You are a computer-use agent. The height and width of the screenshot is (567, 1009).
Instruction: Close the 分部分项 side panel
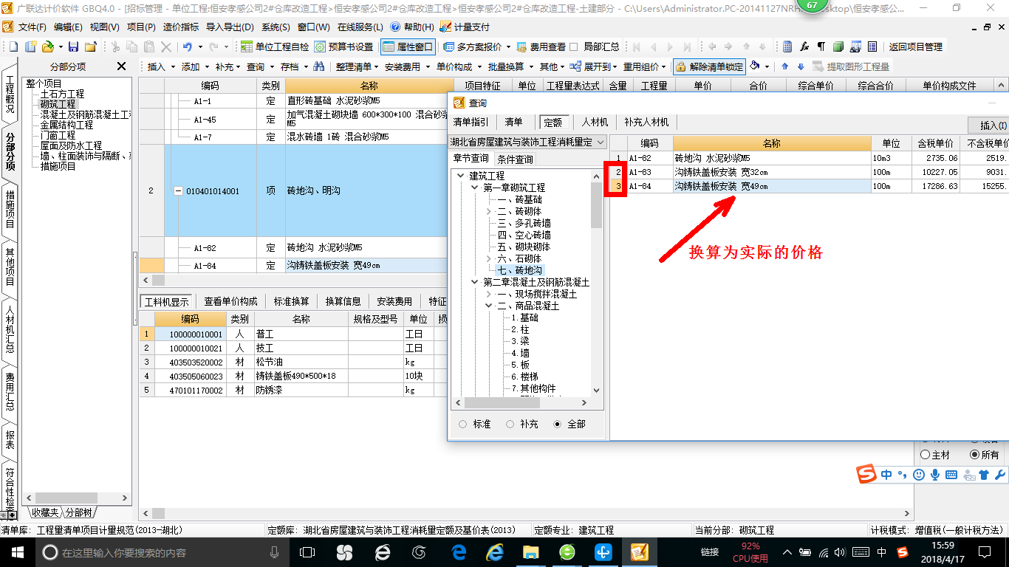click(122, 66)
